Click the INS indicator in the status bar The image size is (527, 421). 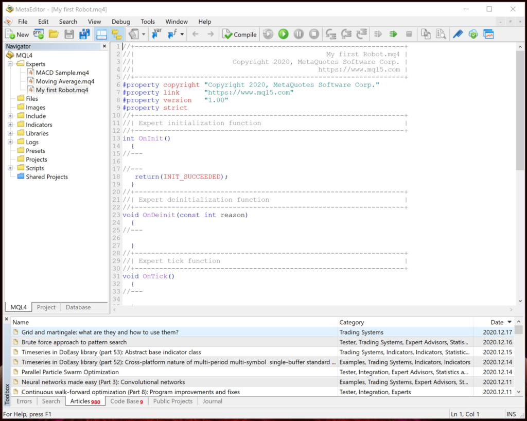512,414
